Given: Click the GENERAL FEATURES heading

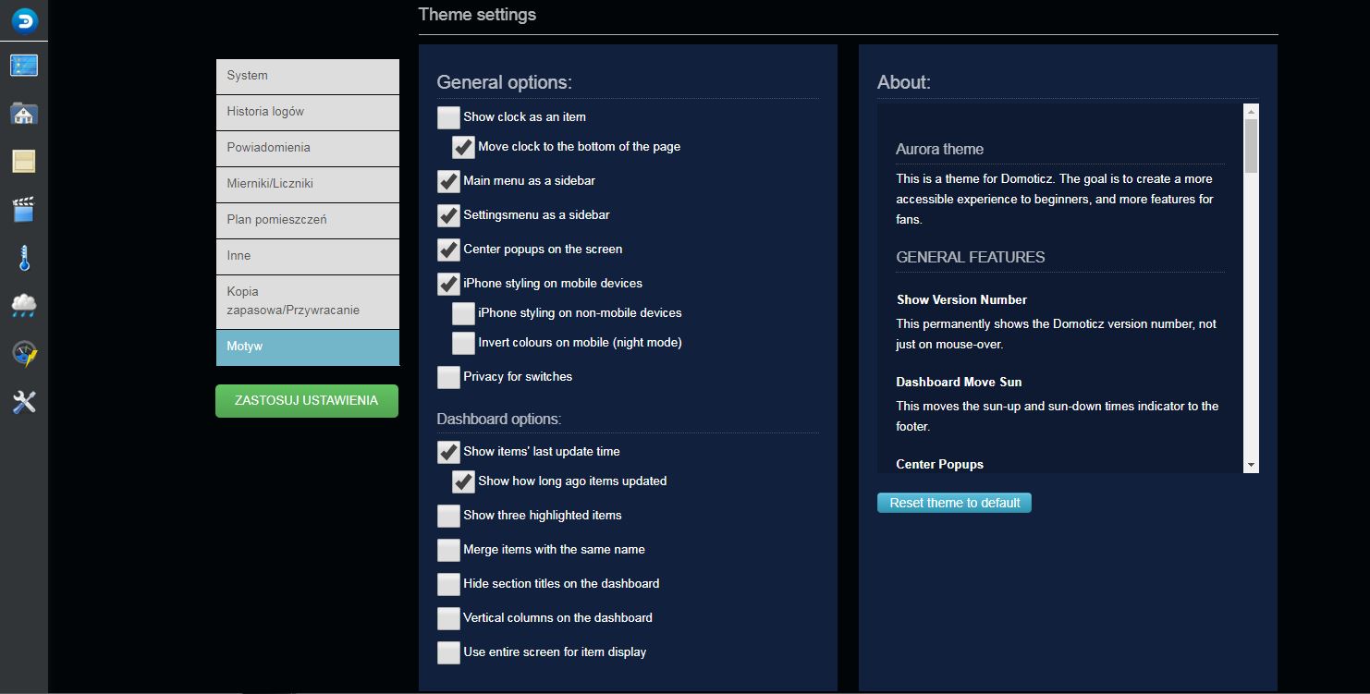Looking at the screenshot, I should click(x=971, y=257).
